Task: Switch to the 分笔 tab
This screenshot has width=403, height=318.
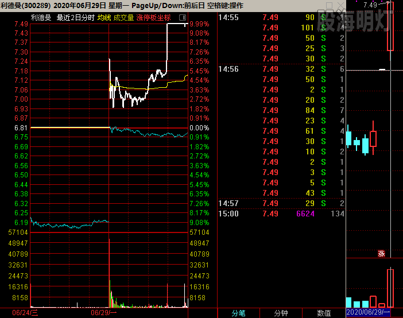Action: coord(238,313)
